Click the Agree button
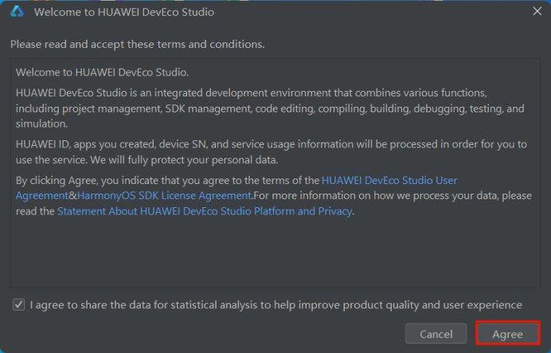Image resolution: width=551 pixels, height=353 pixels. [507, 333]
